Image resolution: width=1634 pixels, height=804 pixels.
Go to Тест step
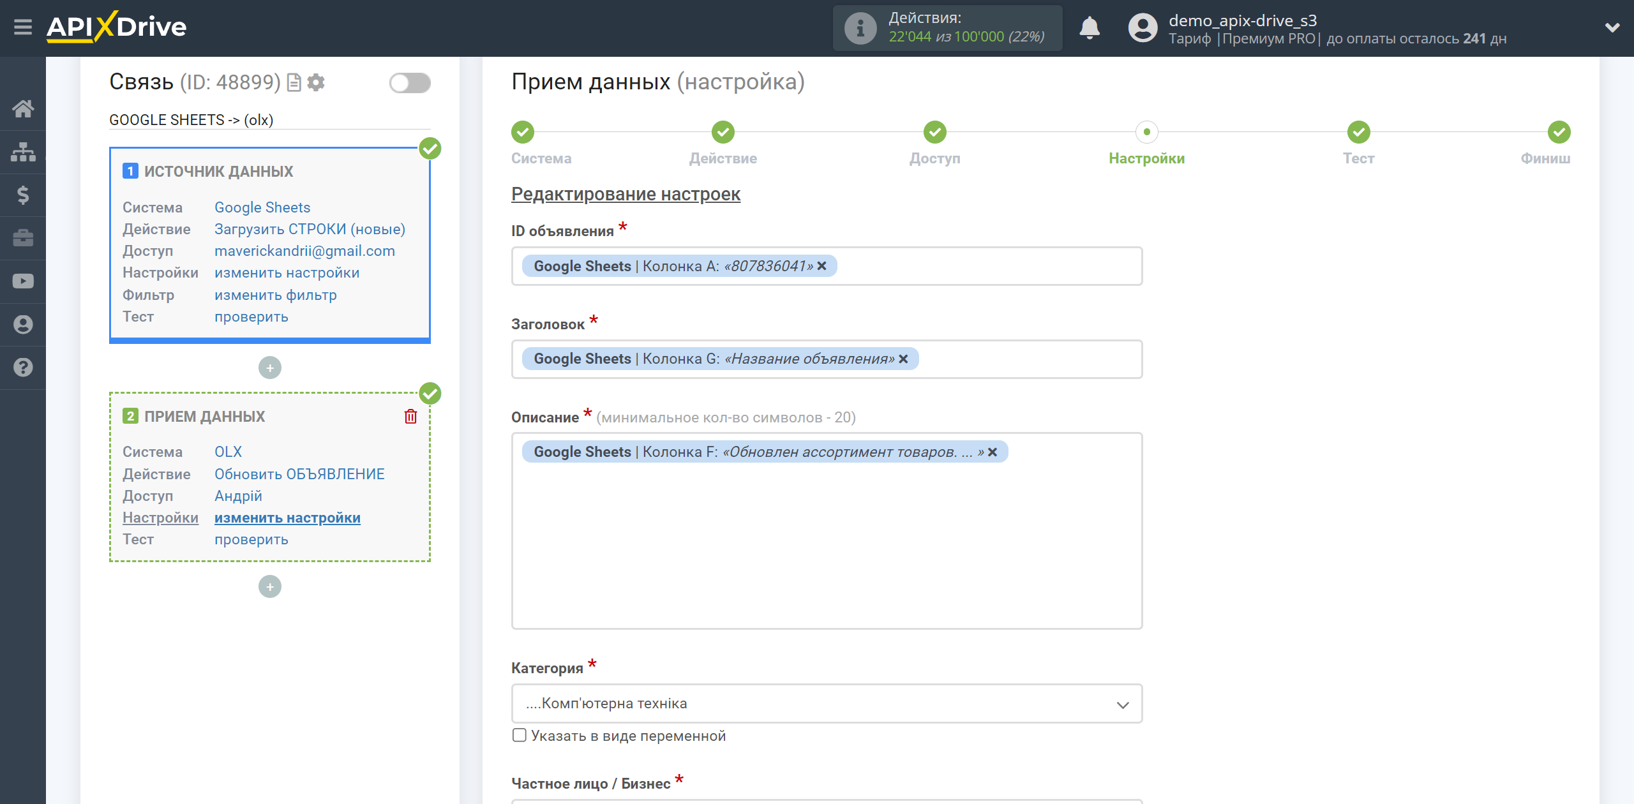tap(1359, 132)
